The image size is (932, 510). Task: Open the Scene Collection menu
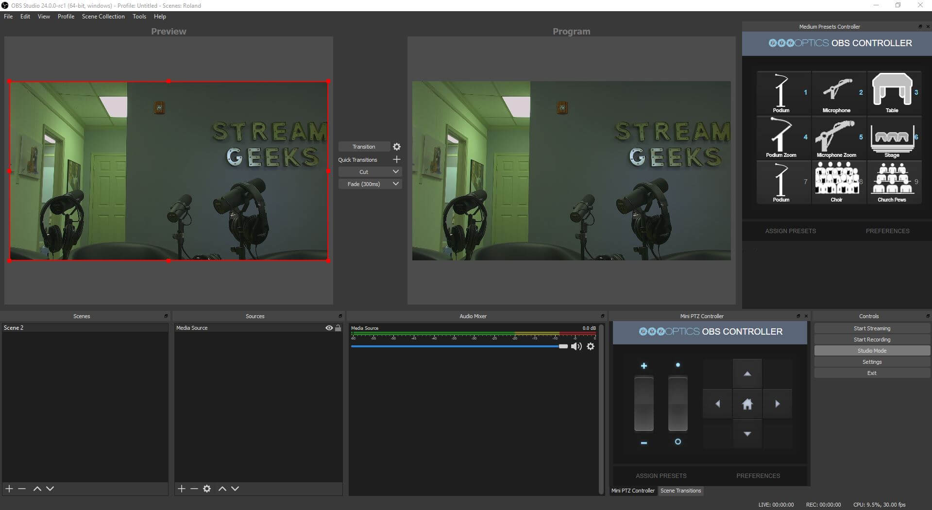click(x=103, y=17)
